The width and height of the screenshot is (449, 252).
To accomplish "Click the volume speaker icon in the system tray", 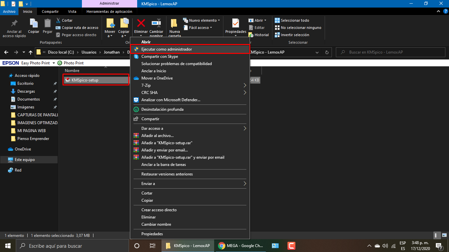I will point(385,246).
